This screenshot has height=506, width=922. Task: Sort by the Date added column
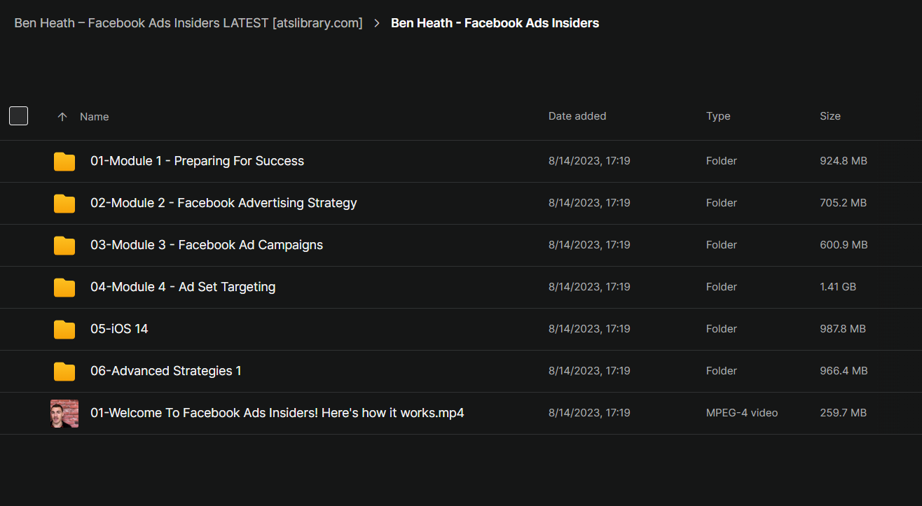[577, 116]
